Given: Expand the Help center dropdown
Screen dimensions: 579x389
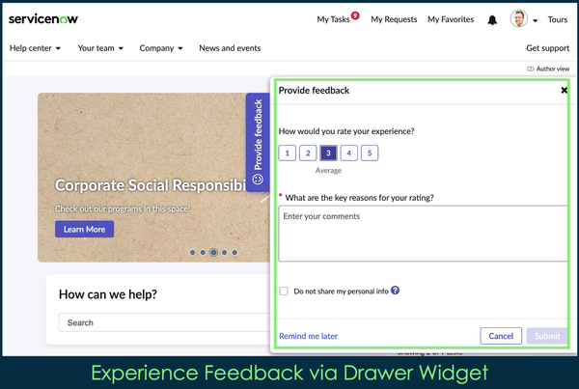Looking at the screenshot, I should click(35, 48).
